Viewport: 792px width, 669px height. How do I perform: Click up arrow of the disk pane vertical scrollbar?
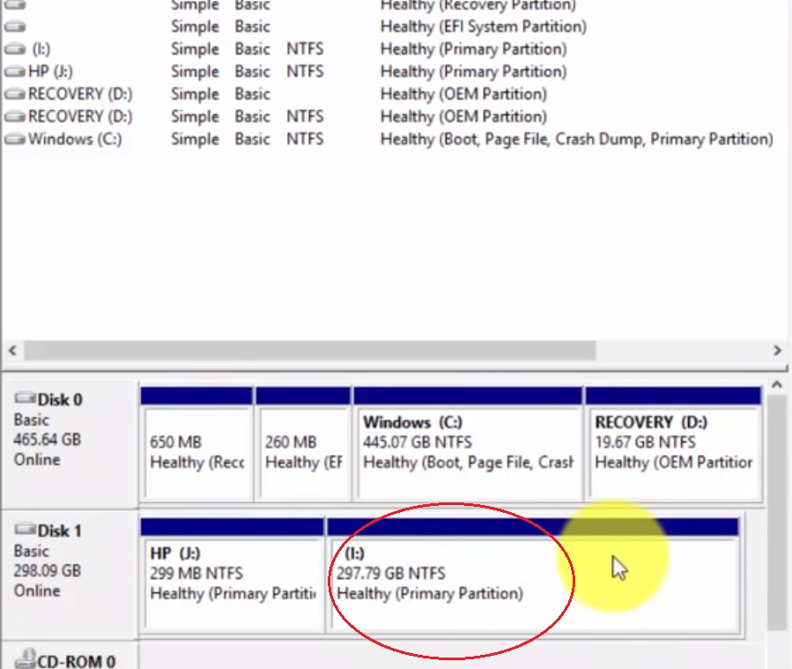pos(777,385)
